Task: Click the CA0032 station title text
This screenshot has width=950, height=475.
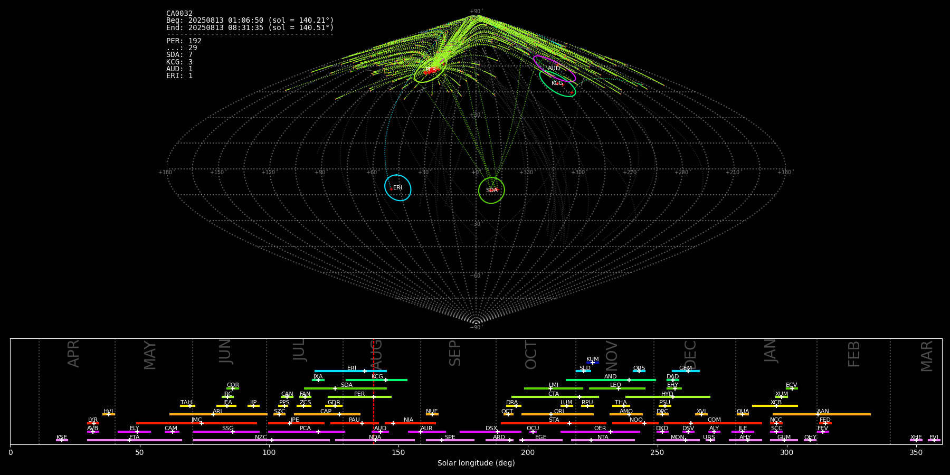Action: click(179, 14)
